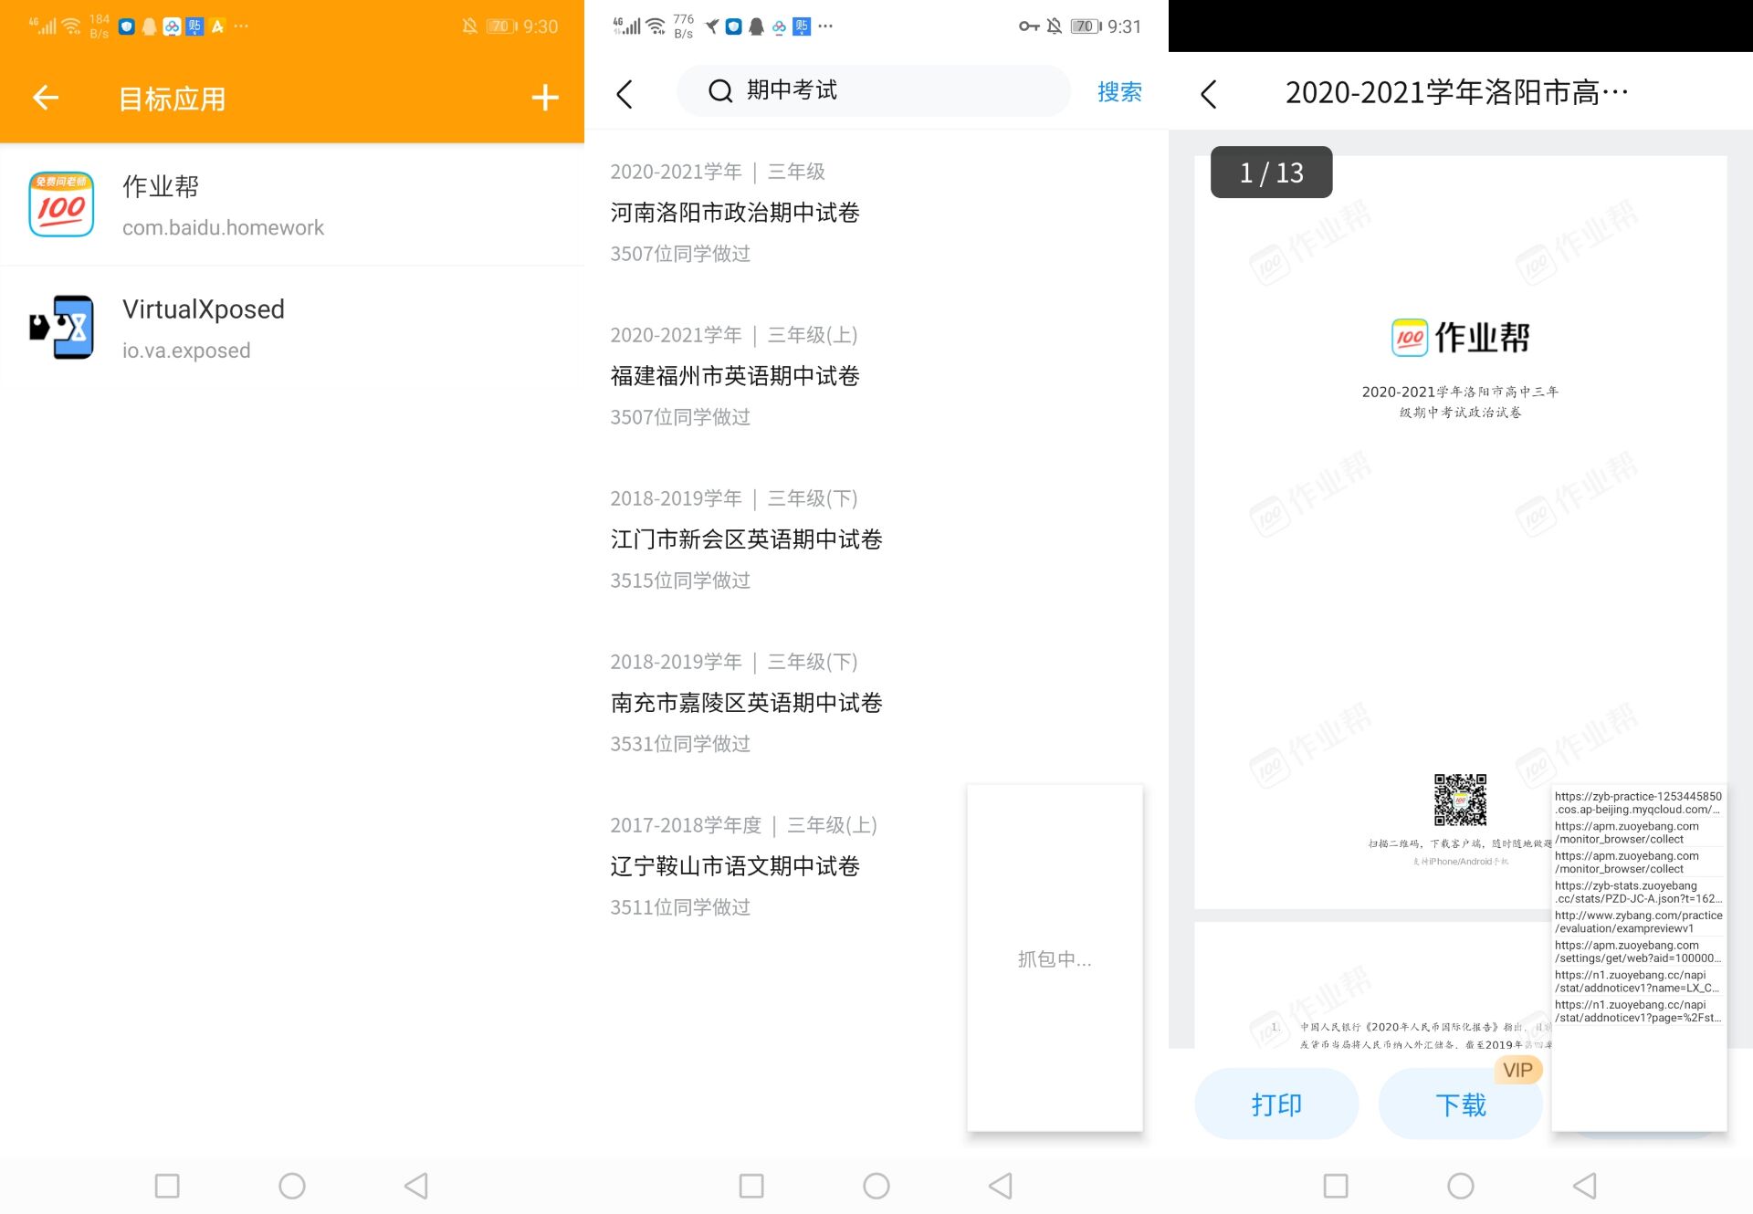This screenshot has height=1214, width=1753.
Task: Tap the back triangle in left screen
Action: 416,1186
